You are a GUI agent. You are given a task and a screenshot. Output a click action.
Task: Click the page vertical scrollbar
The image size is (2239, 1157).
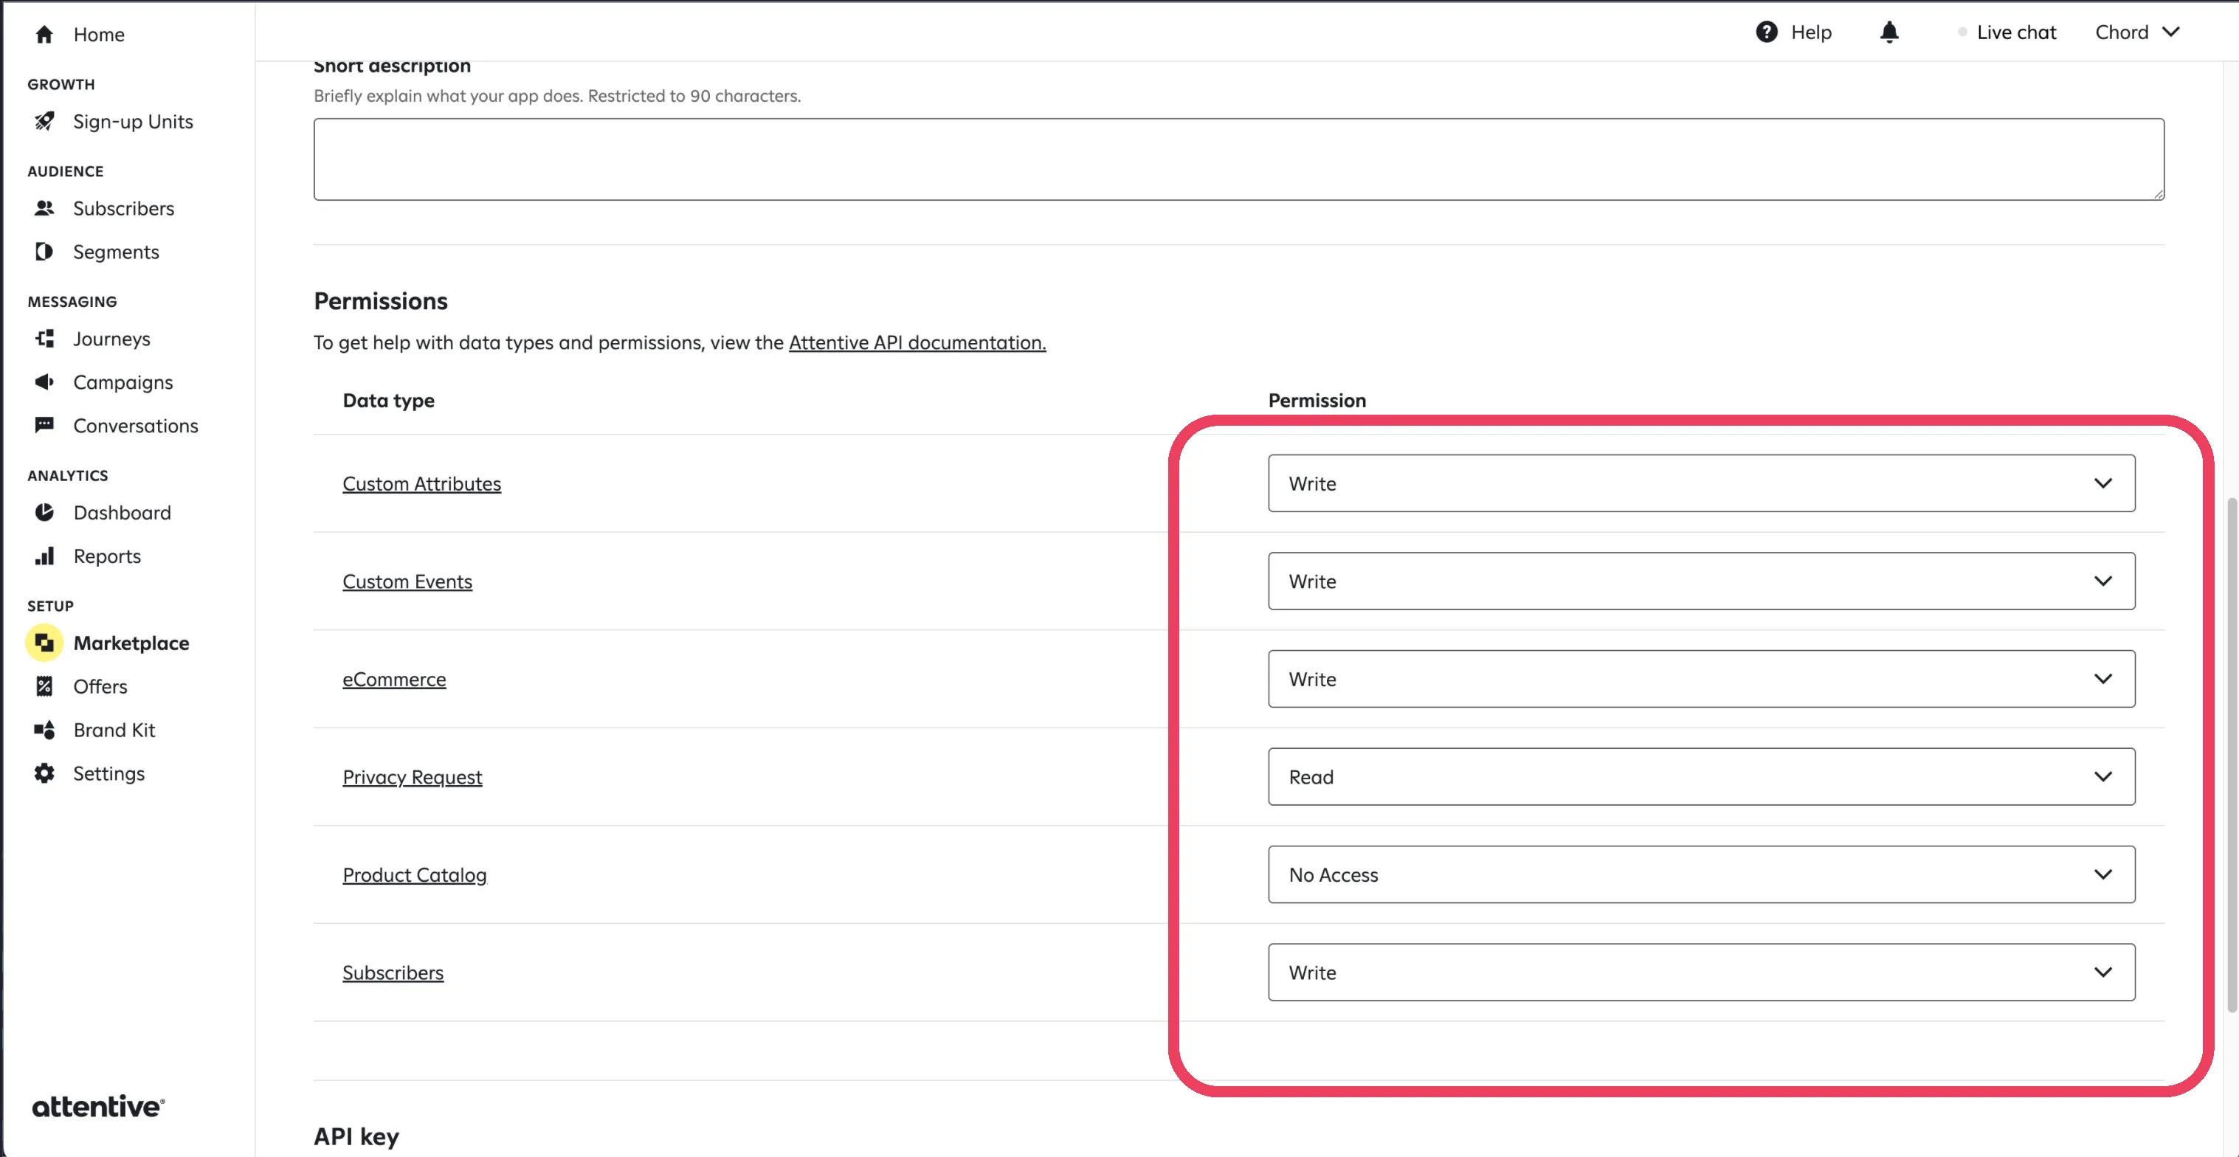[x=2231, y=755]
